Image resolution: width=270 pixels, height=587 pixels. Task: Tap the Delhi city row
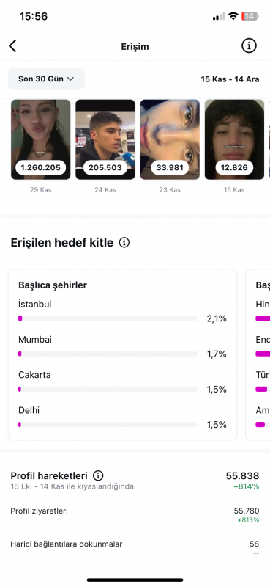click(x=122, y=417)
